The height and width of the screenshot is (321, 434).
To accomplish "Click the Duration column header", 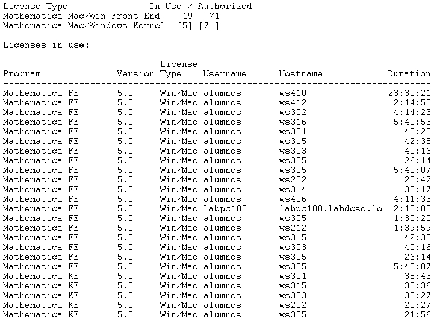I will 409,74.
